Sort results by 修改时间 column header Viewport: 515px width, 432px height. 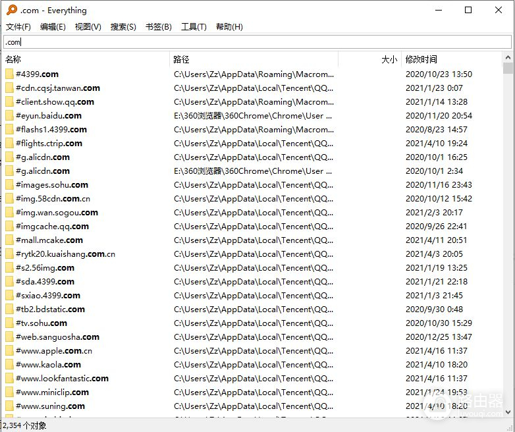pyautogui.click(x=421, y=59)
